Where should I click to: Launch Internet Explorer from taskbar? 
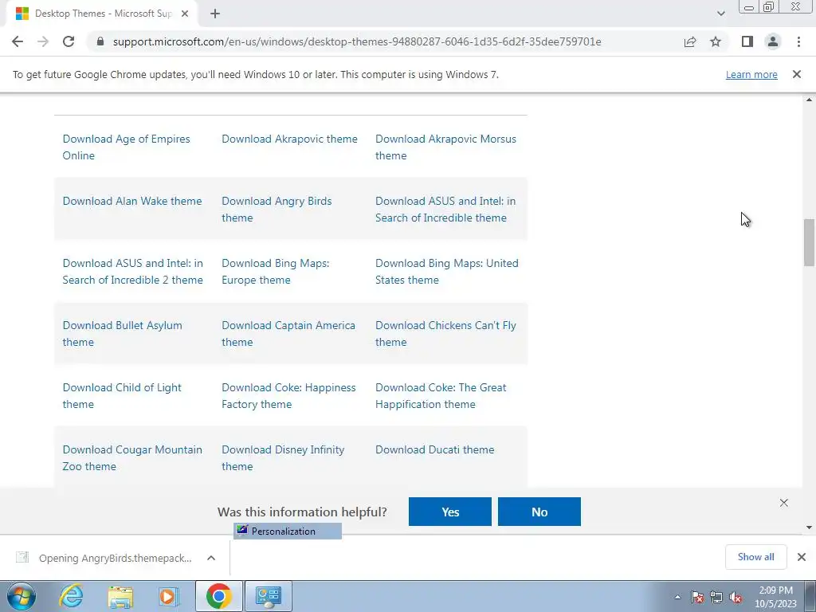coord(72,596)
